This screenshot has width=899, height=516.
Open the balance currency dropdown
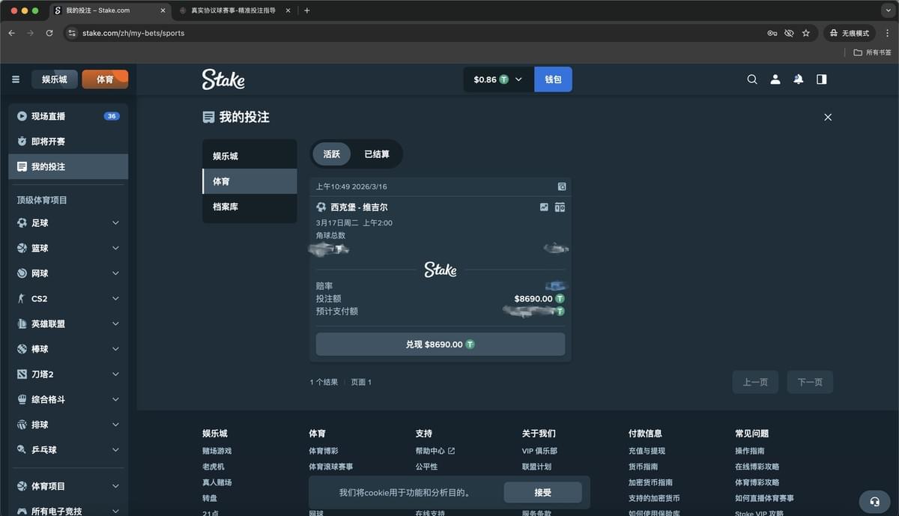498,79
